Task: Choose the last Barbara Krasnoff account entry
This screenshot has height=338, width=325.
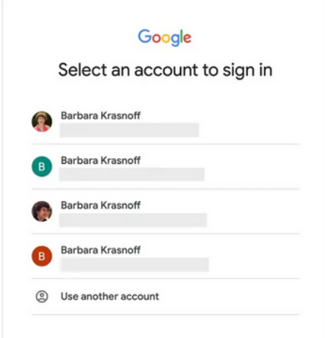Action: coord(165,256)
